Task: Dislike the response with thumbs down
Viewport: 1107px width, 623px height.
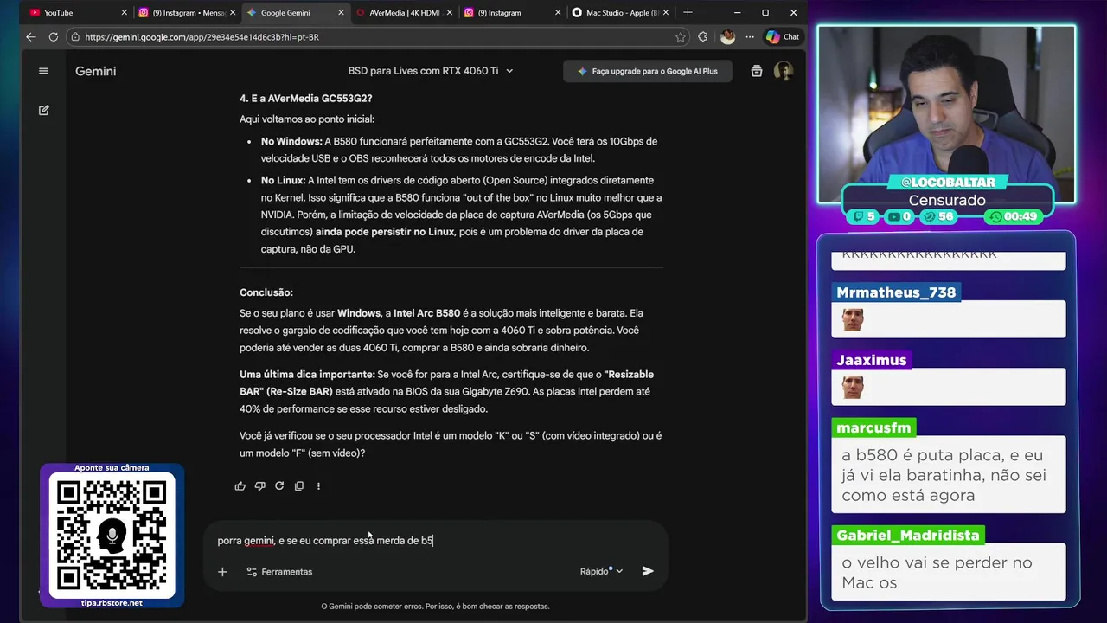Action: 259,486
